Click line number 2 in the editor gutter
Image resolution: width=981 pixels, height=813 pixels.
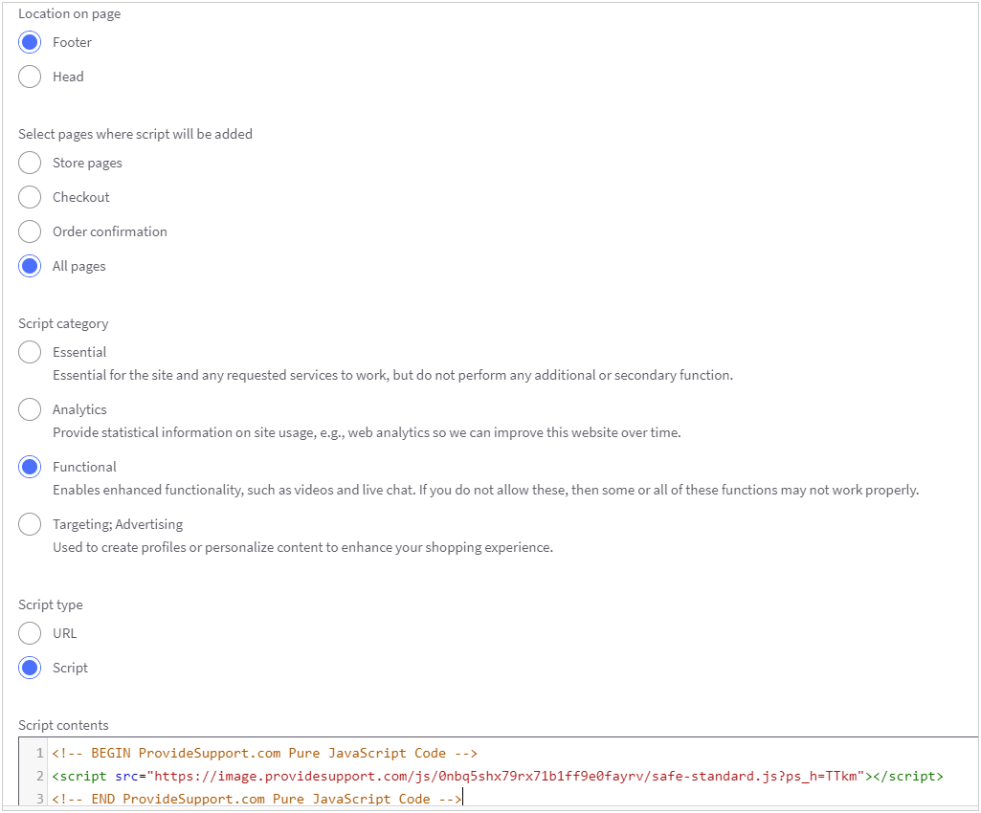click(40, 776)
